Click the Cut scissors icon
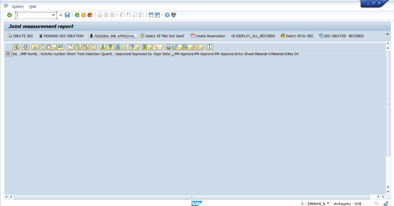The width and height of the screenshot is (394, 206). (x=35, y=47)
